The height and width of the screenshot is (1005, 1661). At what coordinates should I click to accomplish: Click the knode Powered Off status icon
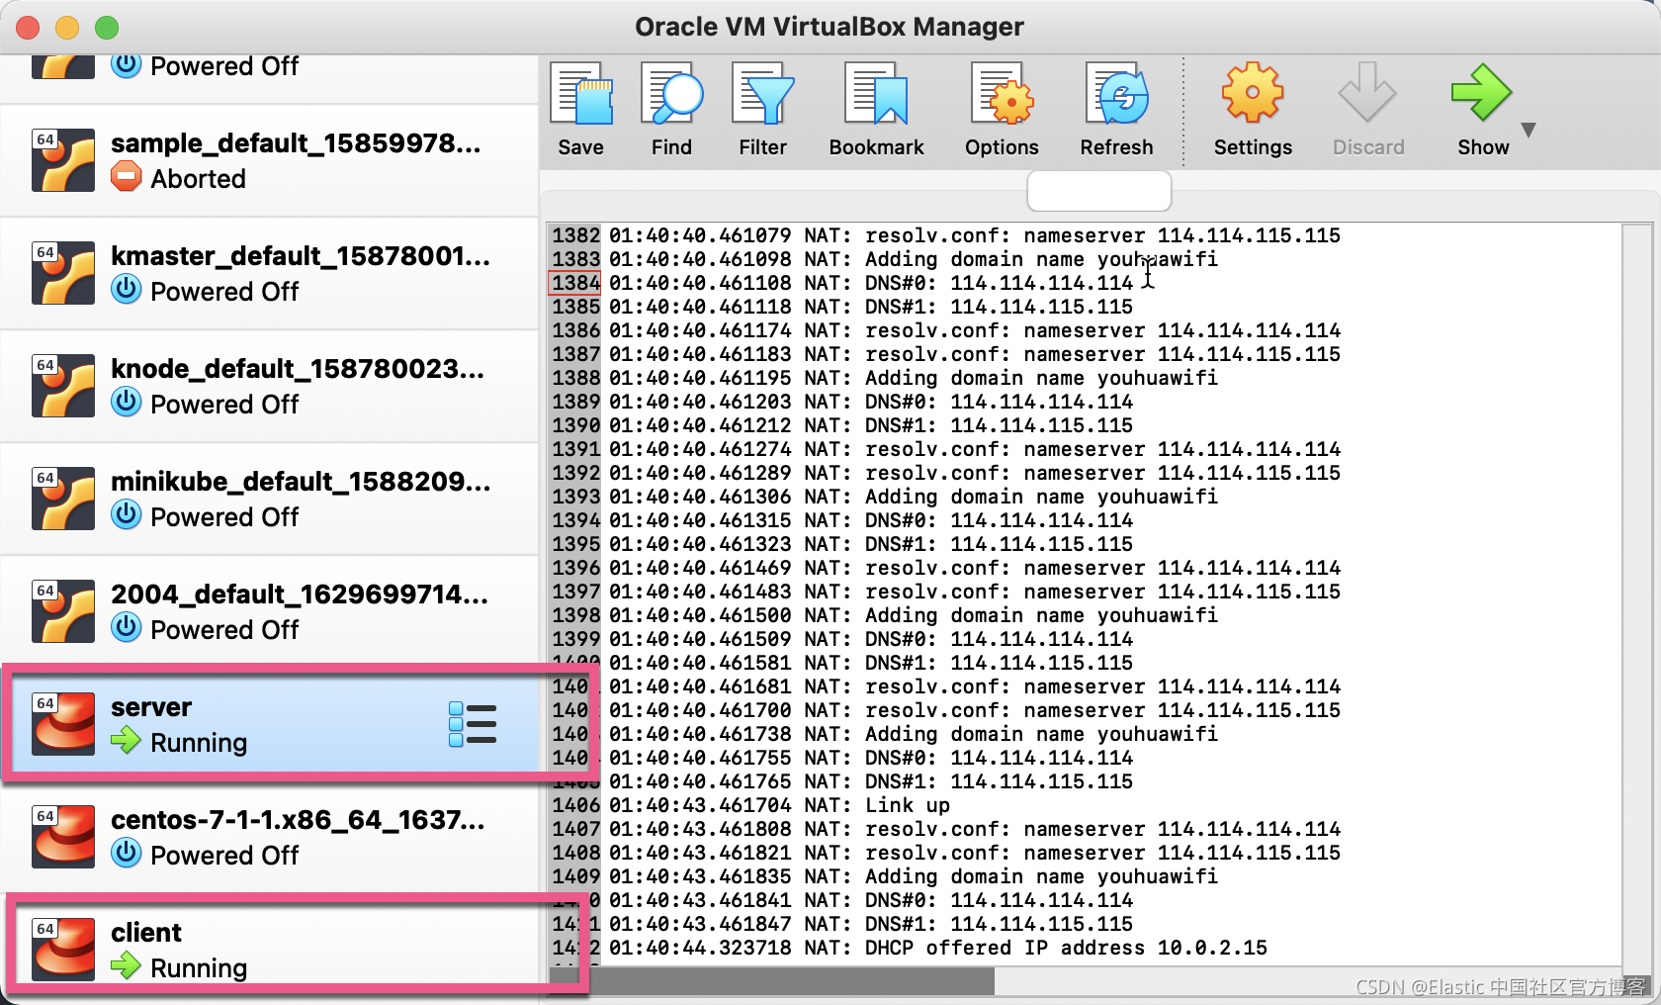126,403
